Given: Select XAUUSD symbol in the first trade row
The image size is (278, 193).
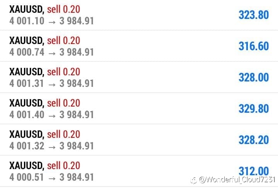Looking at the screenshot, I should 25,8.
